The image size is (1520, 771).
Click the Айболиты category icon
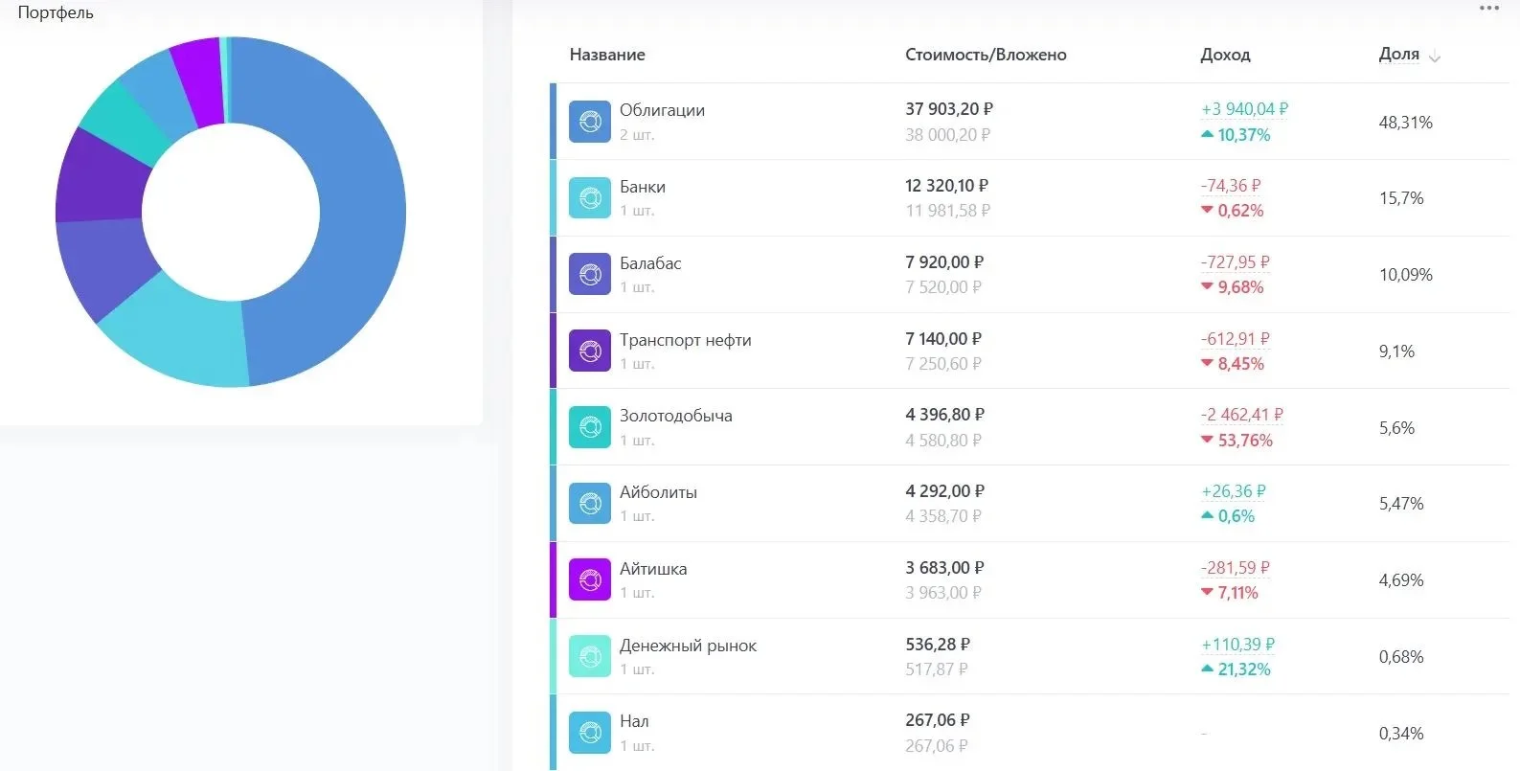pos(590,504)
